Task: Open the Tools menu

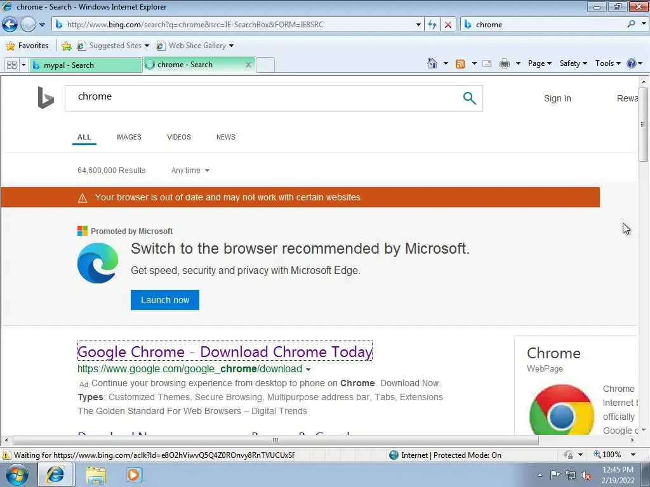Action: 607,63
